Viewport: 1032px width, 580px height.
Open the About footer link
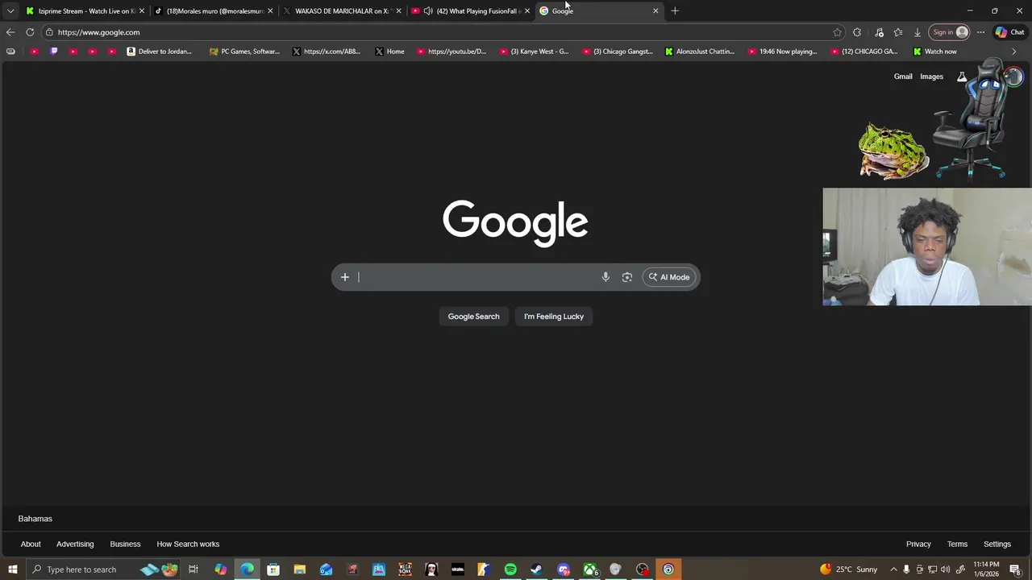31,545
